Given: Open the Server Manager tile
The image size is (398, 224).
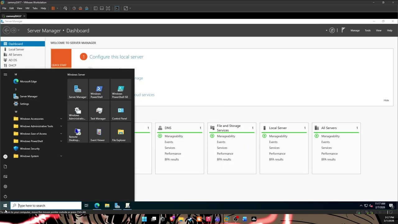Looking at the screenshot, I should [78, 90].
